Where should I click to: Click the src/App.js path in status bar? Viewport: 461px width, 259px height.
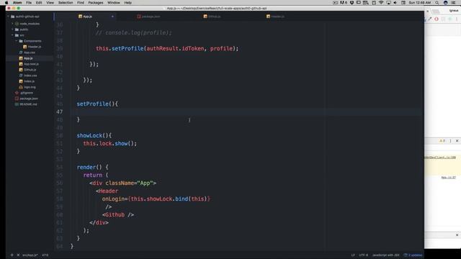click(x=30, y=255)
